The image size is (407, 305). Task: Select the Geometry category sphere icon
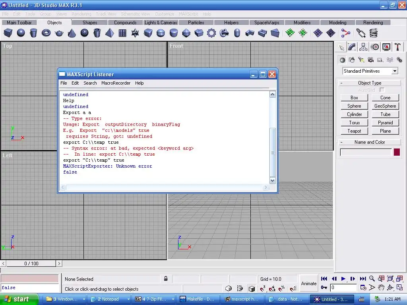(x=342, y=60)
